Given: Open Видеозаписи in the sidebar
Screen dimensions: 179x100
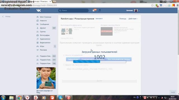Looking at the screenshot, I should (45, 42).
